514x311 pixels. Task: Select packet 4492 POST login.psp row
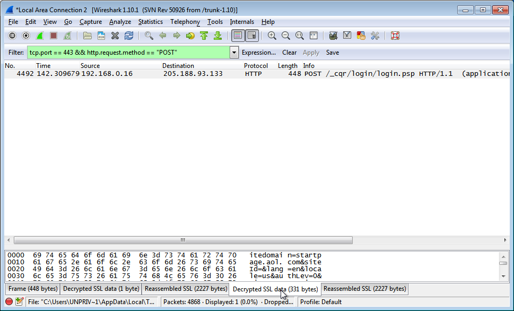point(257,74)
